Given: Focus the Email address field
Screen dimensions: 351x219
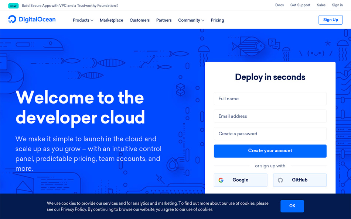Looking at the screenshot, I should click(x=270, y=116).
